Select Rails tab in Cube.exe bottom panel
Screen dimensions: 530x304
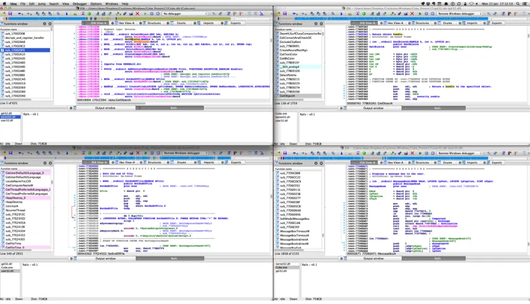[x=173, y=108]
